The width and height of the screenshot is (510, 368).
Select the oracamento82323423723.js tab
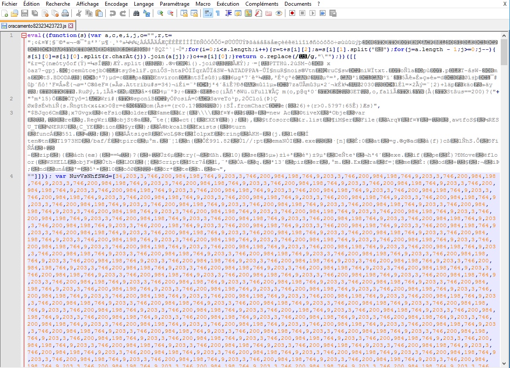(37, 26)
